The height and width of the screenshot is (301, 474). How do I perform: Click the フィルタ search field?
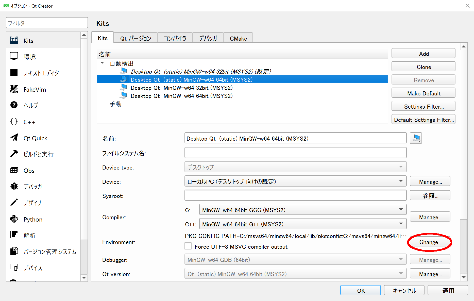coord(47,23)
